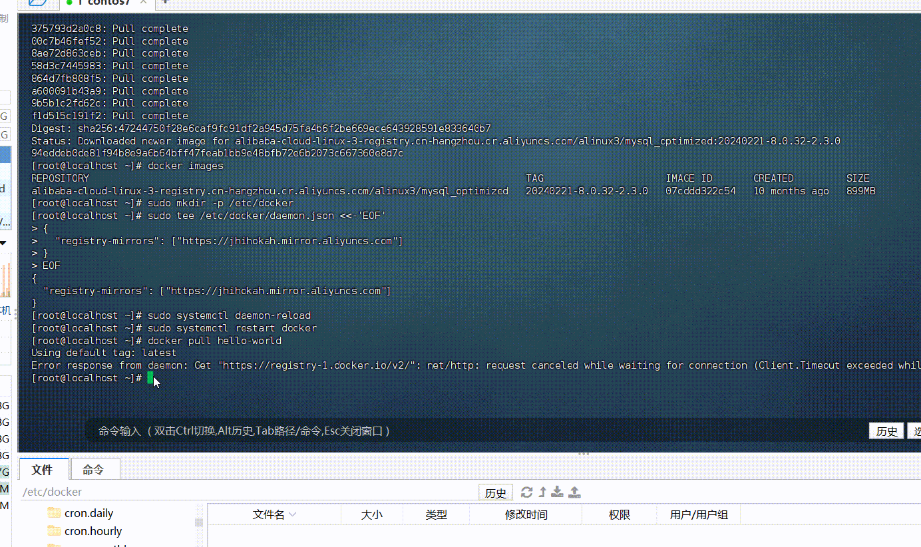Click the /etc/docker path field
921x547 pixels.
pos(249,492)
